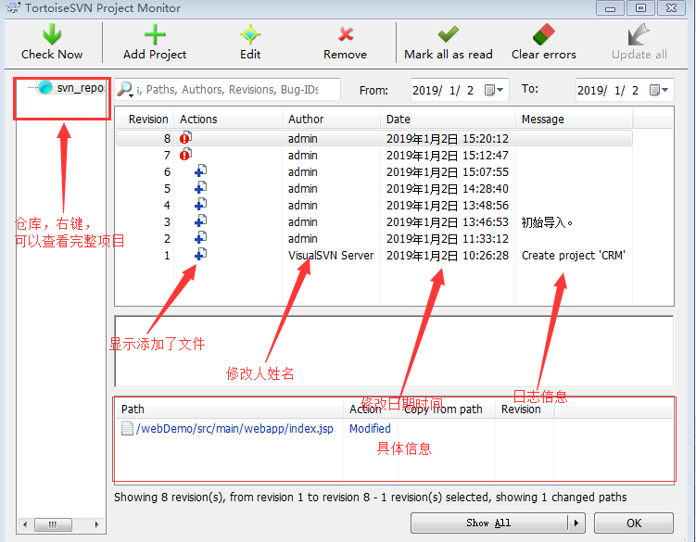Sort by the Message column header
The image size is (696, 542).
pyautogui.click(x=575, y=119)
